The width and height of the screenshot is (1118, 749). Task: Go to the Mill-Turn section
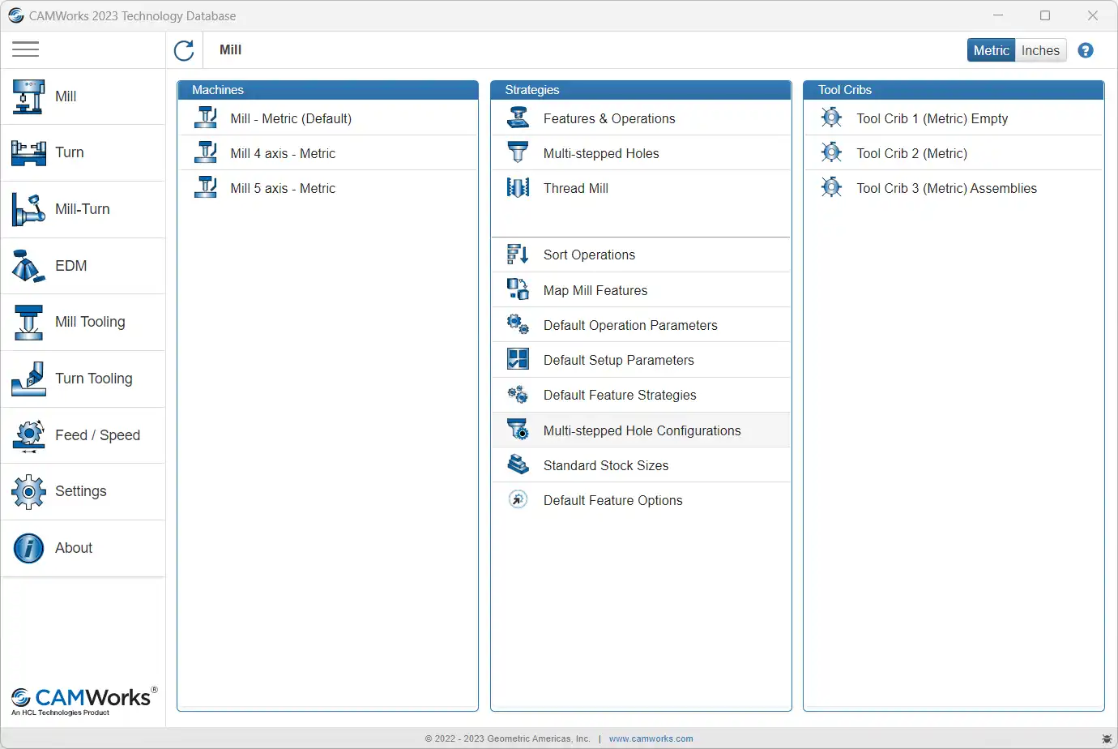83,209
